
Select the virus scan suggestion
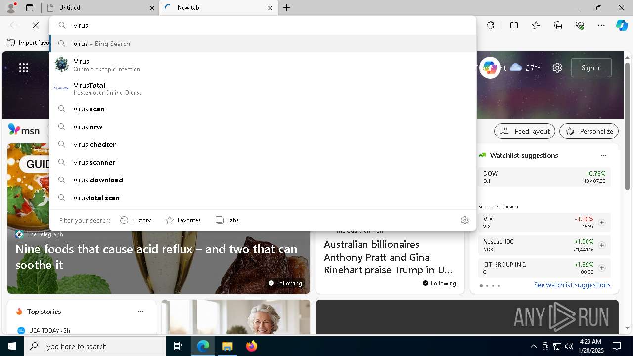pyautogui.click(x=263, y=109)
